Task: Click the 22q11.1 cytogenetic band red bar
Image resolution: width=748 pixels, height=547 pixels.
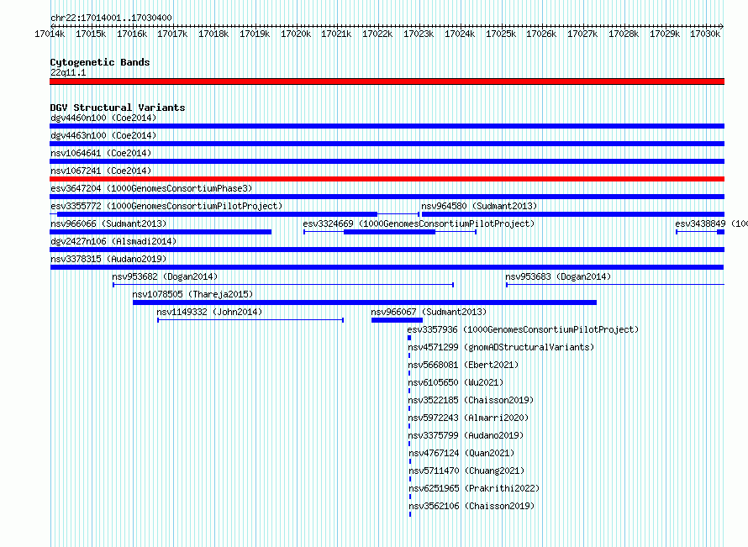Action: coord(387,82)
